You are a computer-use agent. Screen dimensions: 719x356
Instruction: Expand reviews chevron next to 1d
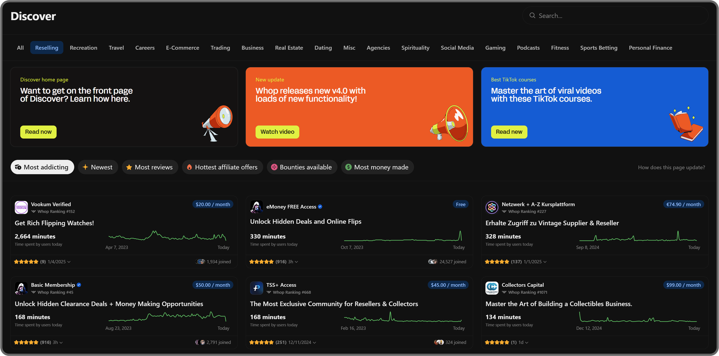pyautogui.click(x=527, y=343)
